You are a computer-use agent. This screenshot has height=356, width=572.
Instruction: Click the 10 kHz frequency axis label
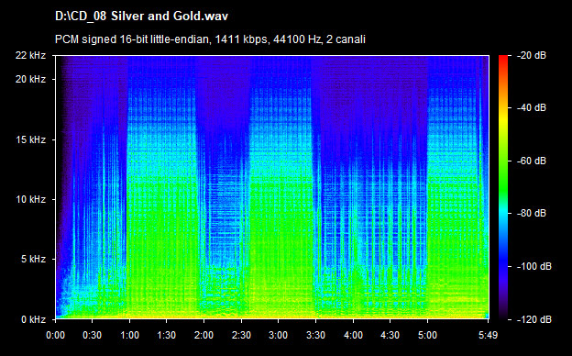click(x=30, y=199)
